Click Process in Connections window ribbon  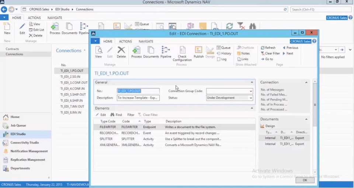pos(55,28)
